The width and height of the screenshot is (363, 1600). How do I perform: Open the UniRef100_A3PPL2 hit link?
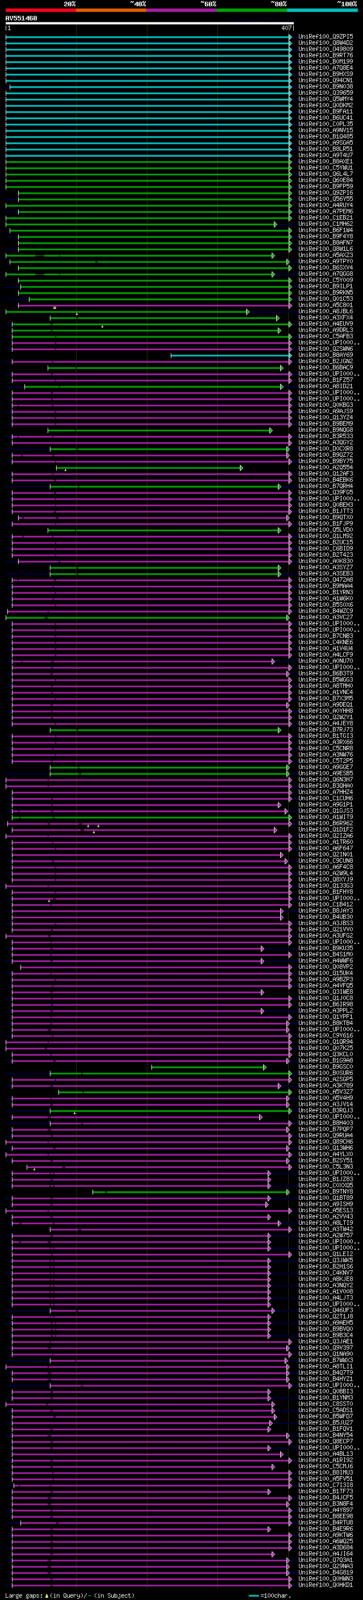pos(326,1011)
